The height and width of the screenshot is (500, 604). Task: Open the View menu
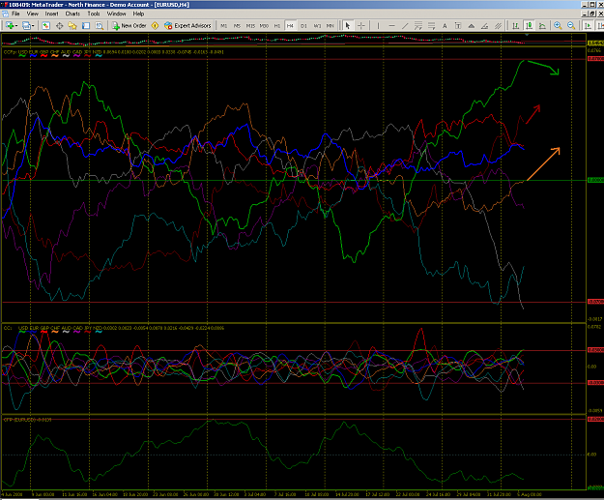pos(32,14)
